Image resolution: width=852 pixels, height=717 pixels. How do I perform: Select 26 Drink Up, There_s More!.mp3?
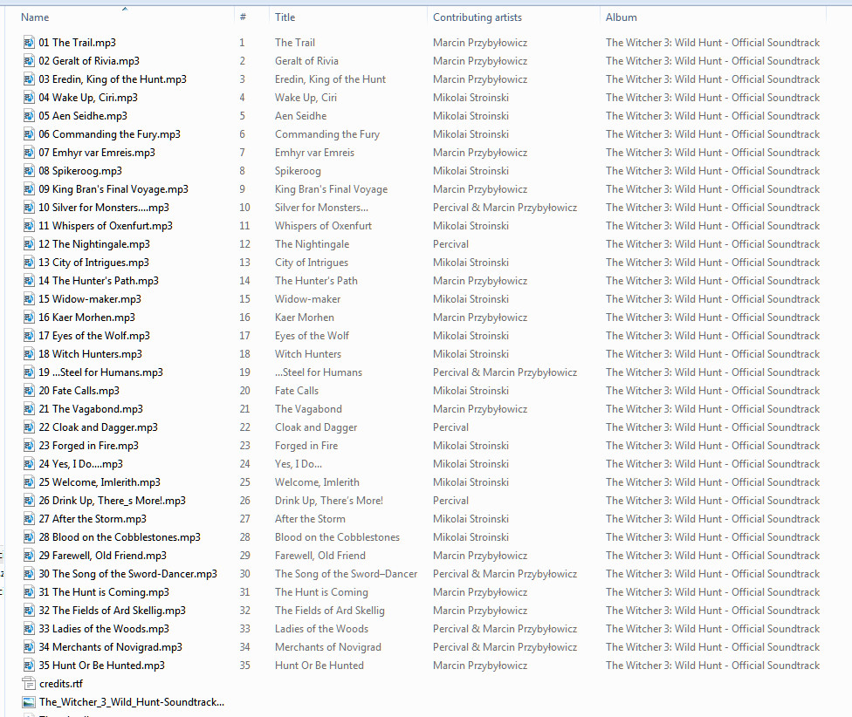point(112,501)
